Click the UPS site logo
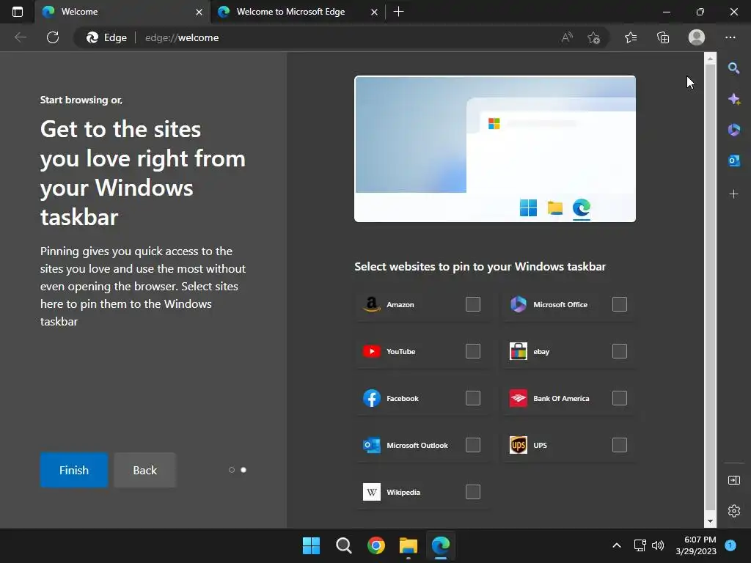Screen dimensions: 751x563 (519, 445)
